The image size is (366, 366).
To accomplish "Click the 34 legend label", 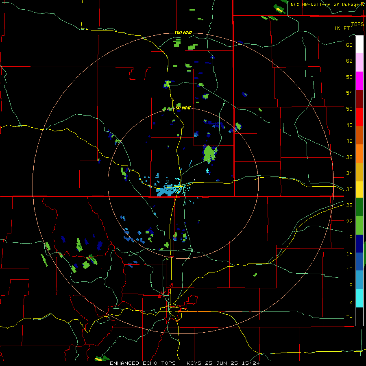I will point(349,173).
